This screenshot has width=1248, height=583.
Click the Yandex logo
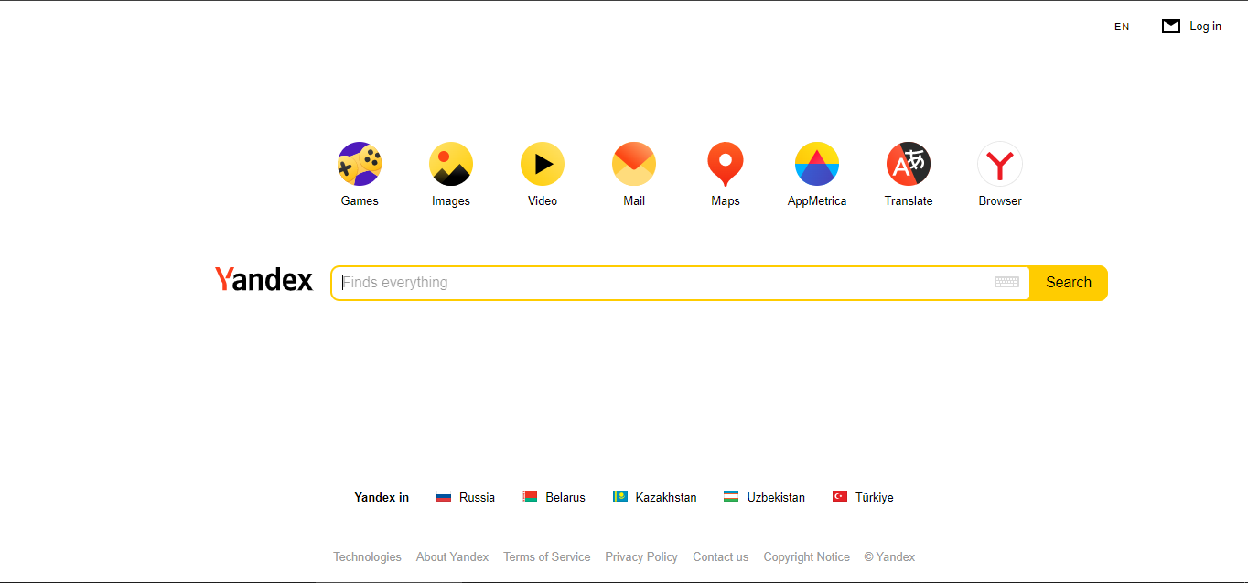pyautogui.click(x=264, y=279)
